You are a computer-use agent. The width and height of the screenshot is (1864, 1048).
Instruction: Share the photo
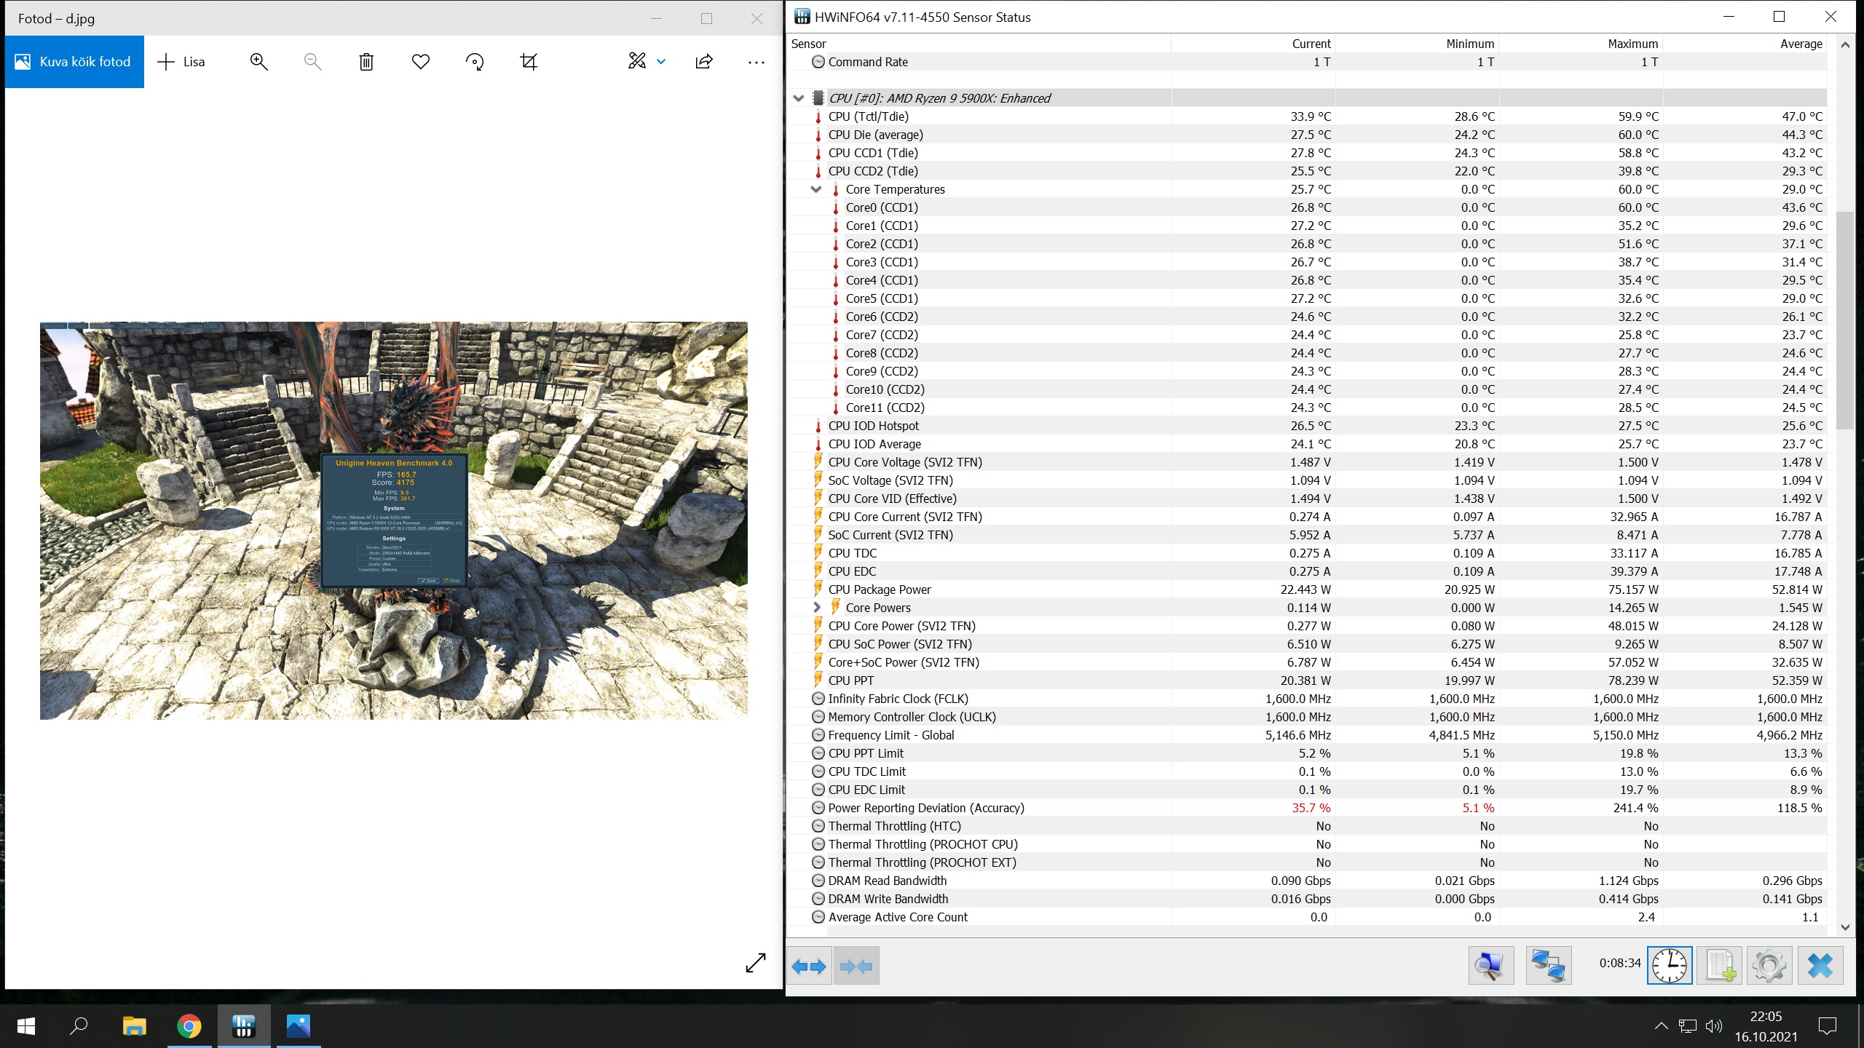[x=704, y=62]
